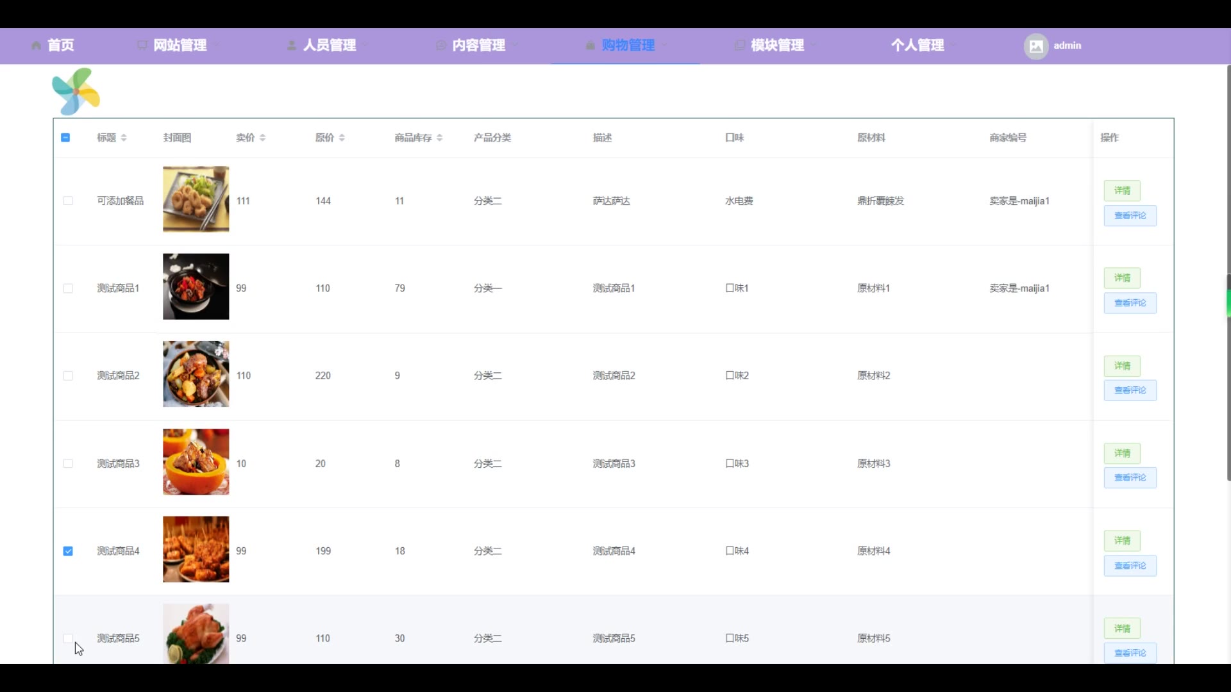Click 详情 button for 测试商品1
The height and width of the screenshot is (692, 1231).
[1121, 278]
